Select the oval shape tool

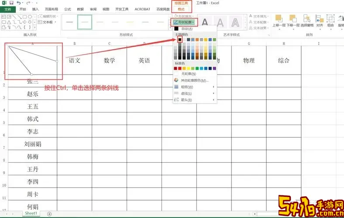(x=30, y=17)
